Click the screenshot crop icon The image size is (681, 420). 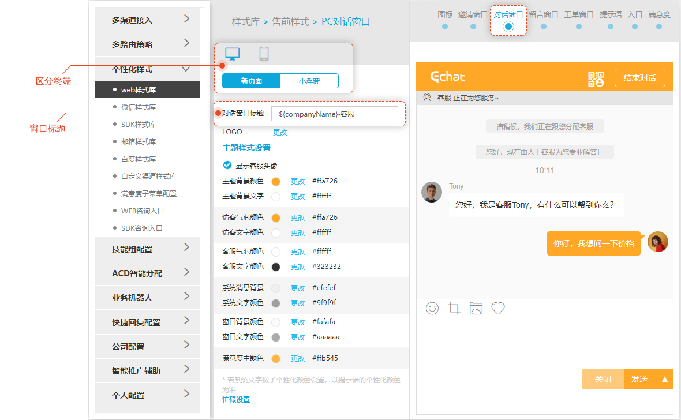tap(454, 308)
